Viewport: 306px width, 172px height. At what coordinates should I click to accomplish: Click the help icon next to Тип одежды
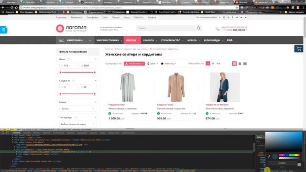coord(76,118)
